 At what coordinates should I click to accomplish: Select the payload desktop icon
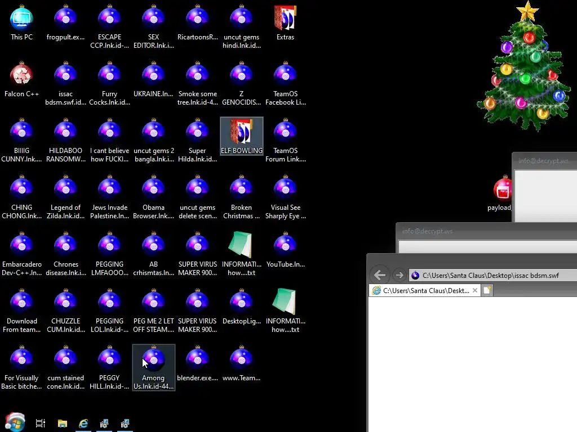pos(500,193)
